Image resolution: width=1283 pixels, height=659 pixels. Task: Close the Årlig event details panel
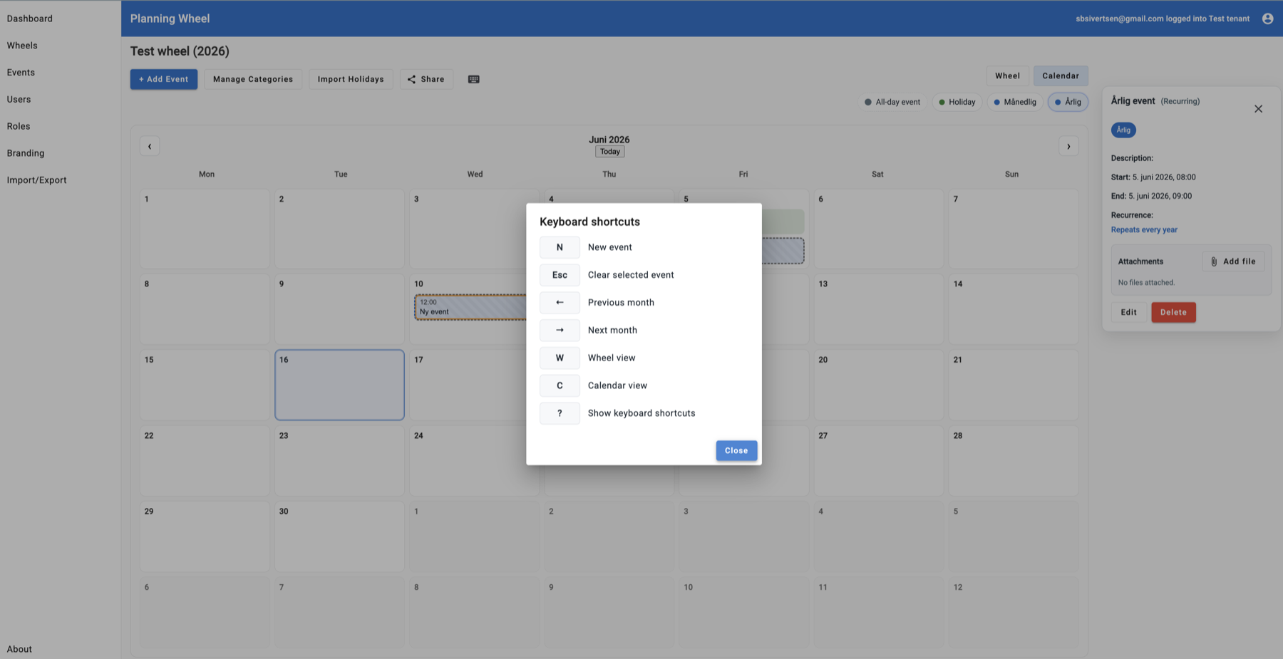click(1258, 109)
